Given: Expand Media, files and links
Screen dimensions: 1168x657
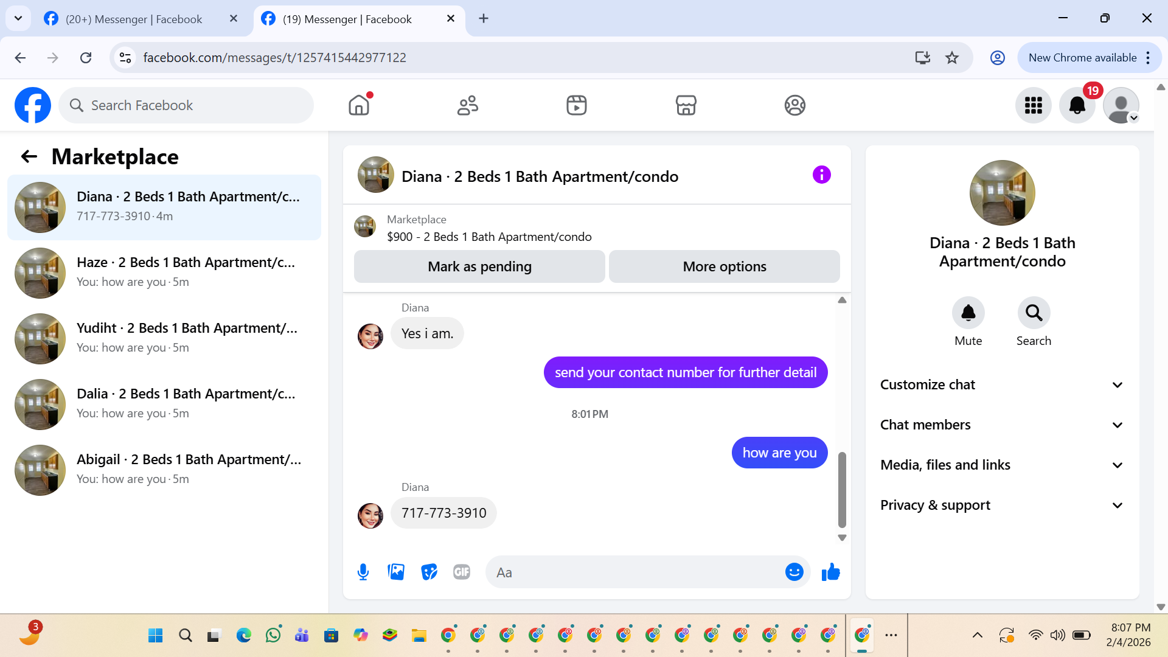Looking at the screenshot, I should pos(1002,465).
